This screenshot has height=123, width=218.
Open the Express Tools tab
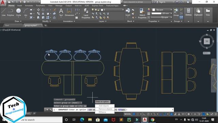pos(97,5)
